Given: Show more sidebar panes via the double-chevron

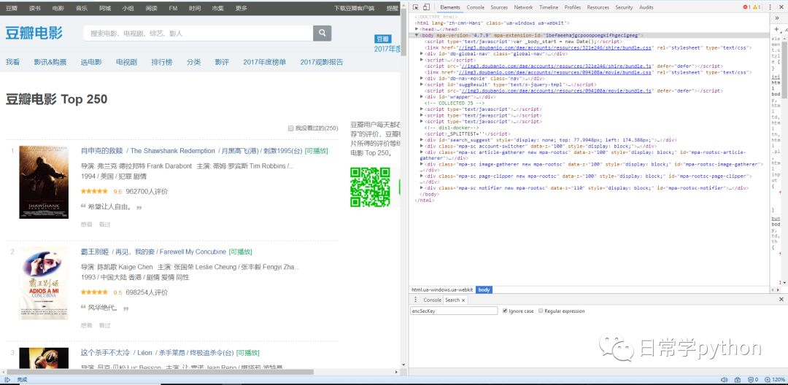Looking at the screenshot, I should tap(778, 17).
